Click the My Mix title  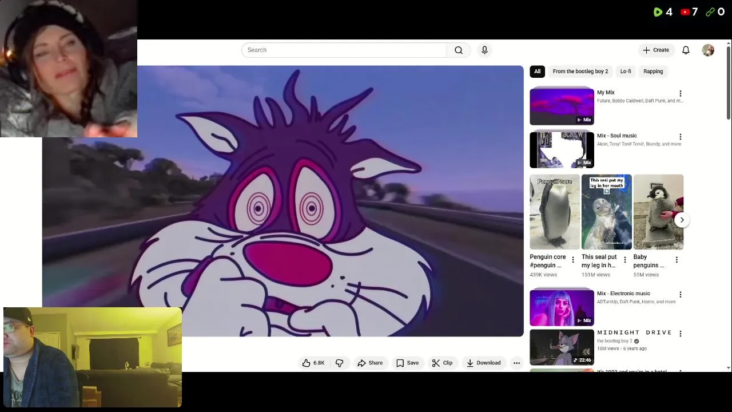pyautogui.click(x=606, y=92)
